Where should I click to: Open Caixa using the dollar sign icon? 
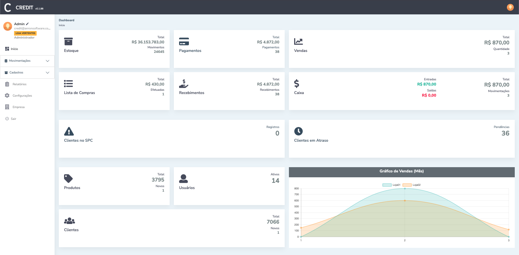pos(296,84)
